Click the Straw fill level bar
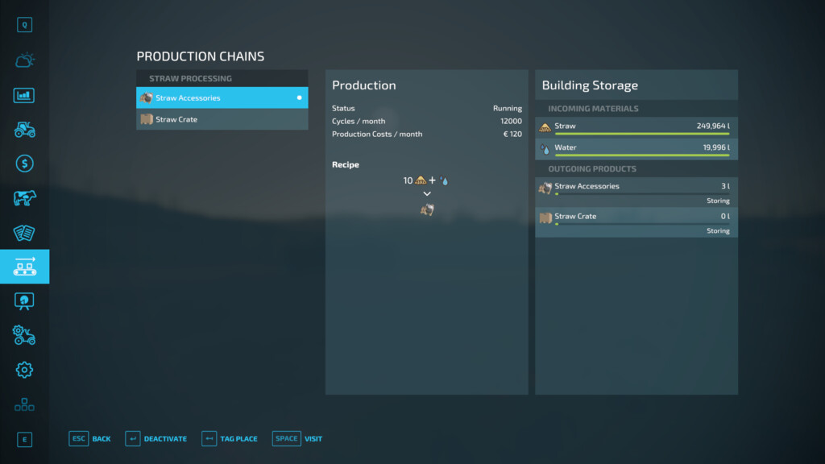This screenshot has height=464, width=825. click(x=642, y=134)
